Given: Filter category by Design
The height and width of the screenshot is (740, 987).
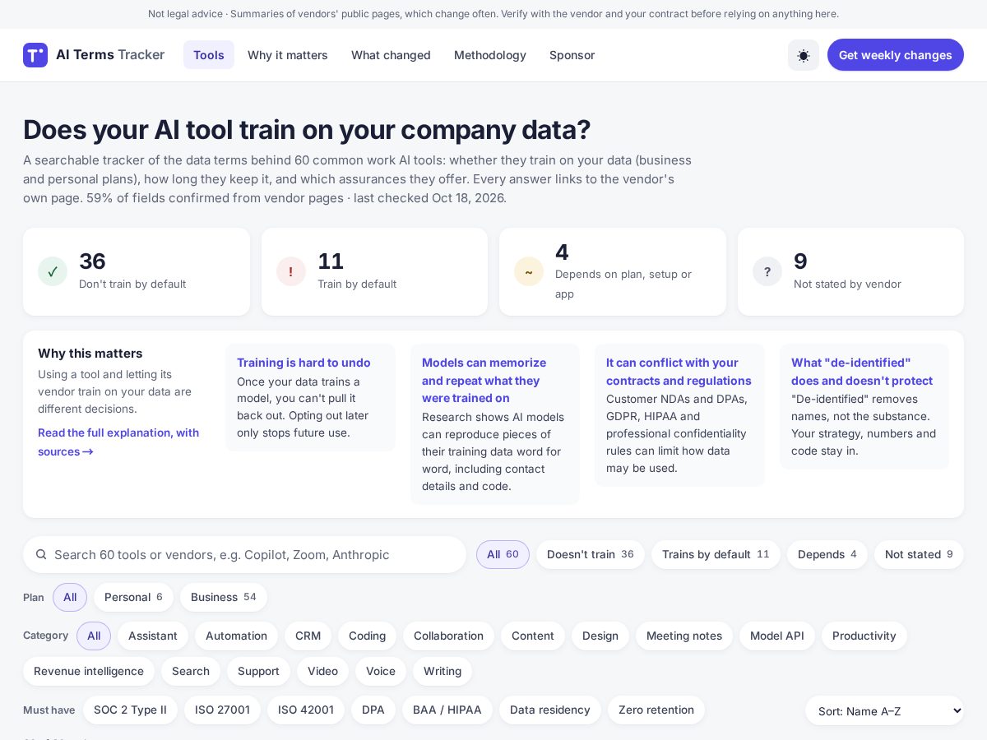Looking at the screenshot, I should click(600, 636).
